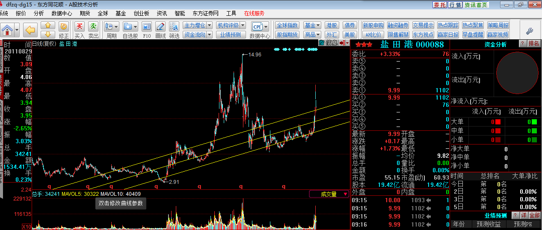This screenshot has height=230, width=542.
Task: Open the 在线服务 menu
Action: 254,13
